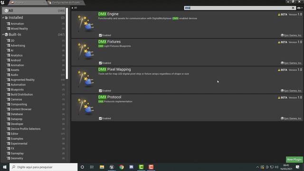The width and height of the screenshot is (304, 171).
Task: Click the category list scrollbar
Action: (67, 44)
